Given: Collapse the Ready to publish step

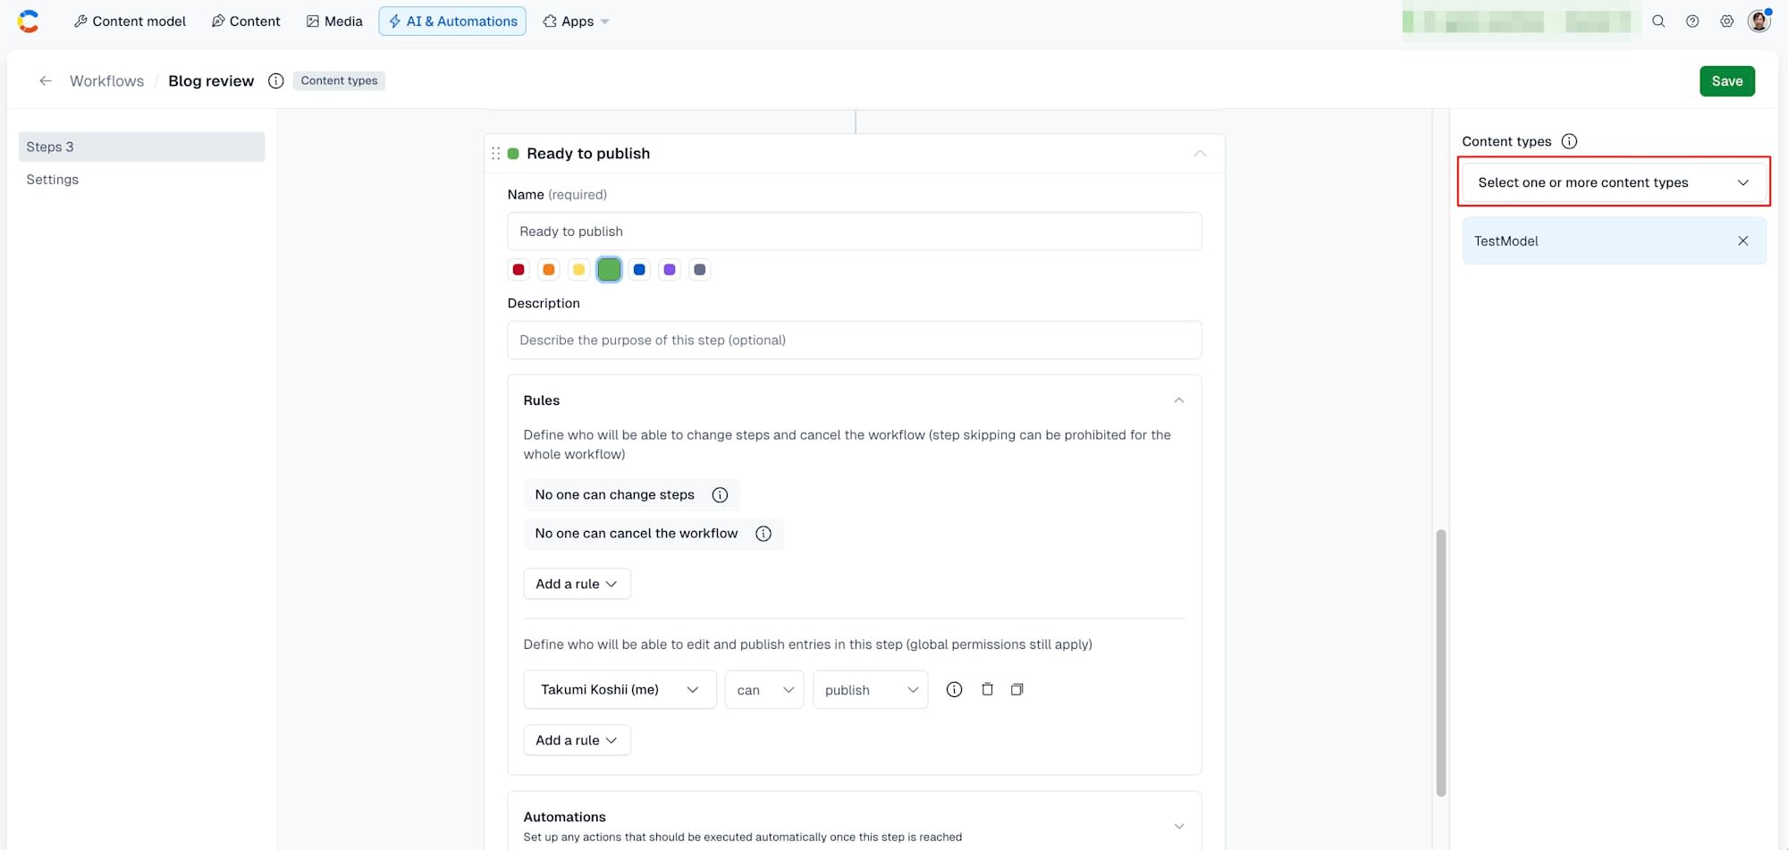Looking at the screenshot, I should [x=1200, y=154].
